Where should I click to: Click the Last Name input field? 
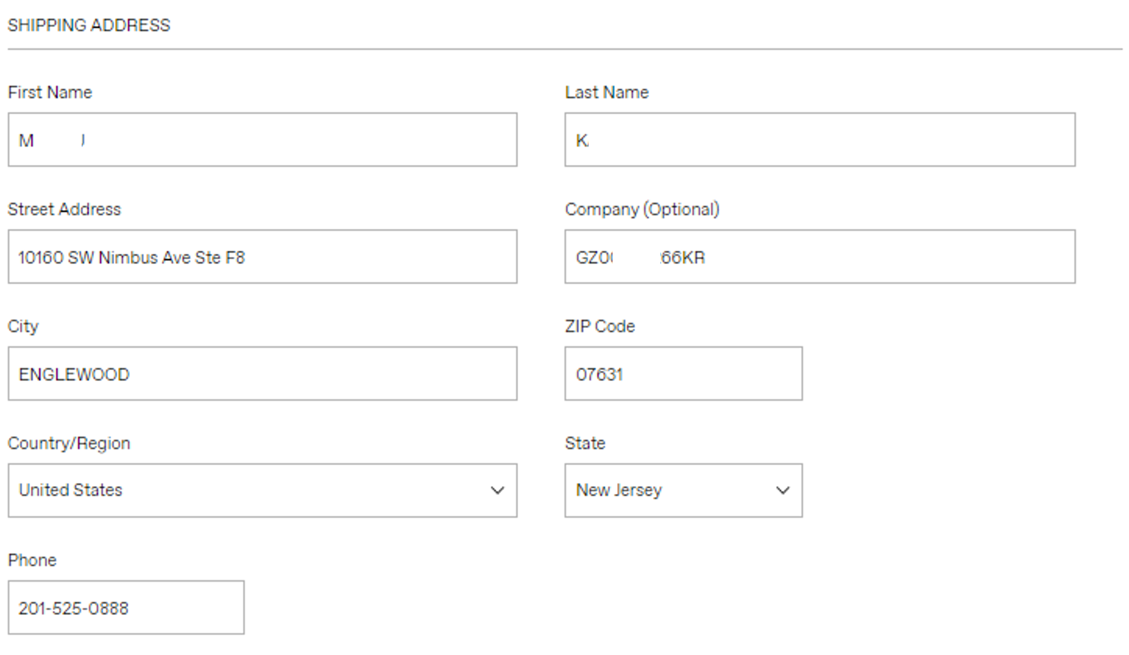820,140
